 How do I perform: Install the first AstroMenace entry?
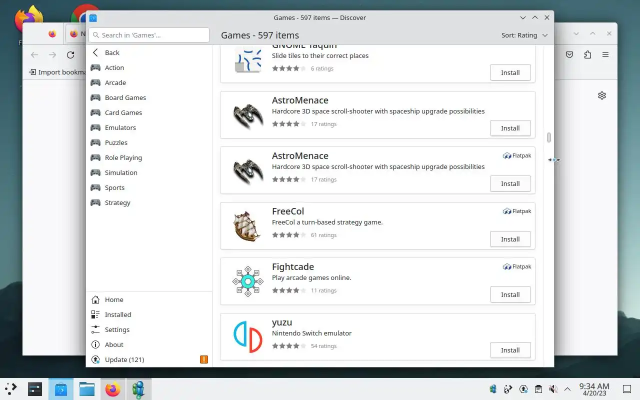(510, 128)
